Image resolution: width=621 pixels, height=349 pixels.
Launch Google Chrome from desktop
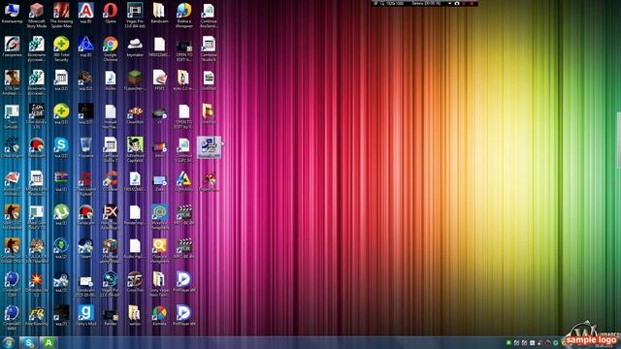pyautogui.click(x=111, y=48)
